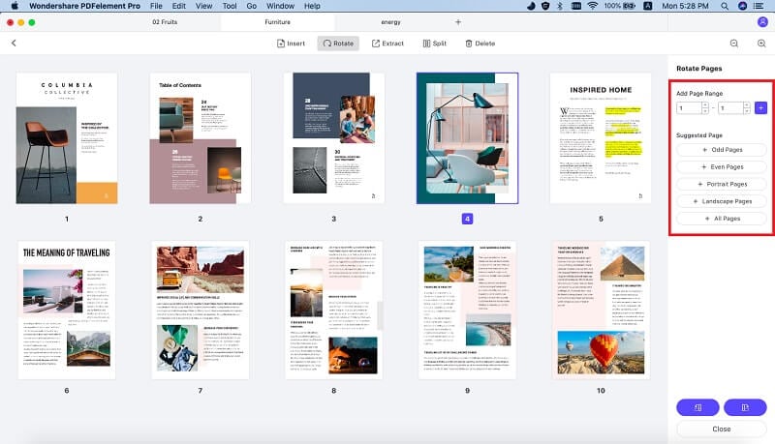Select page 9 beach thumbnail
The height and width of the screenshot is (444, 775).
[467, 310]
